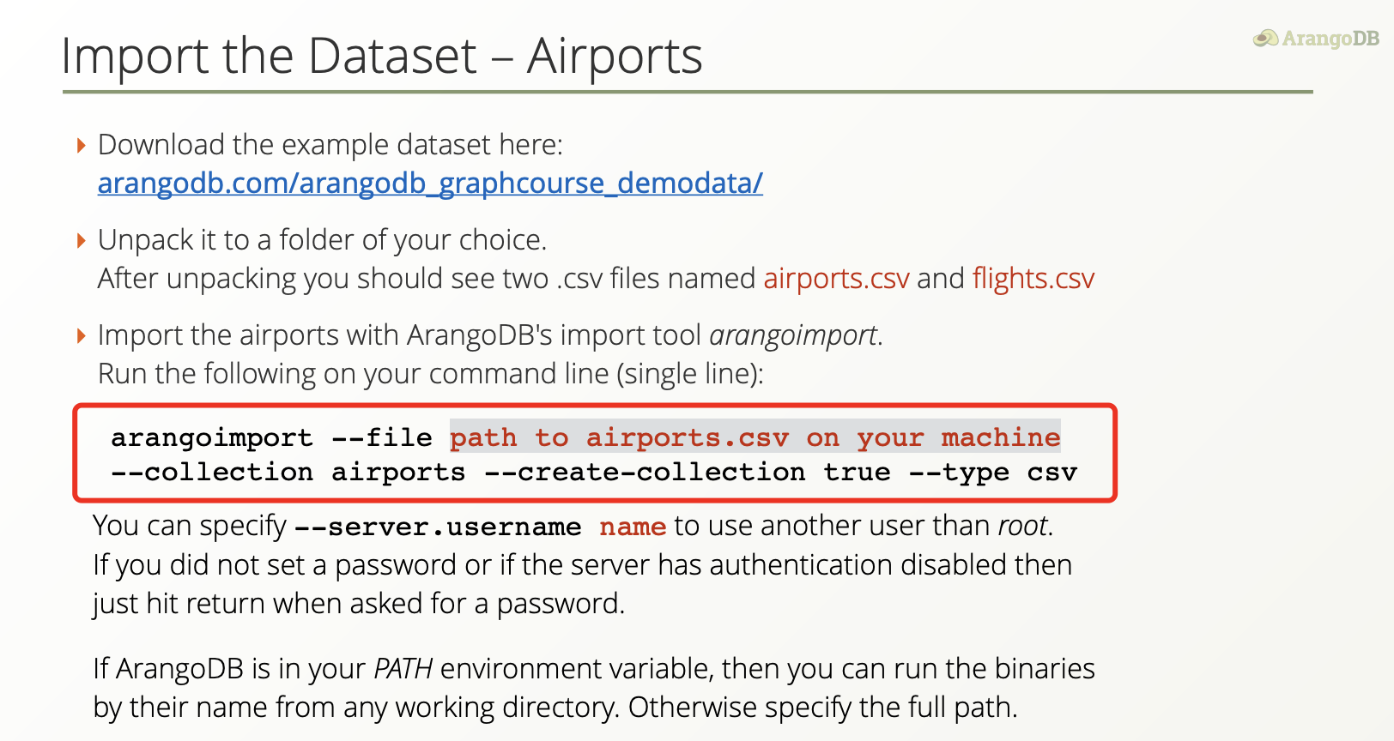This screenshot has width=1394, height=741.
Task: Click the --collection airports option
Action: [x=288, y=473]
